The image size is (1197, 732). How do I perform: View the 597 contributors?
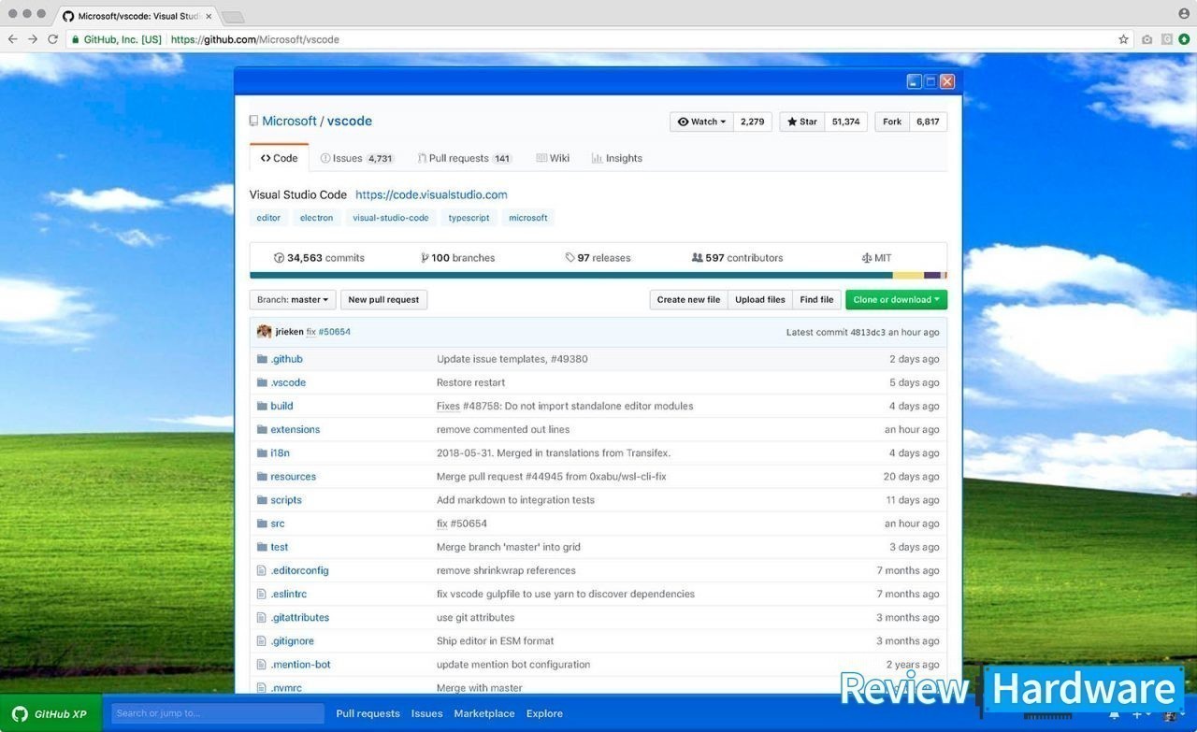[x=737, y=258]
